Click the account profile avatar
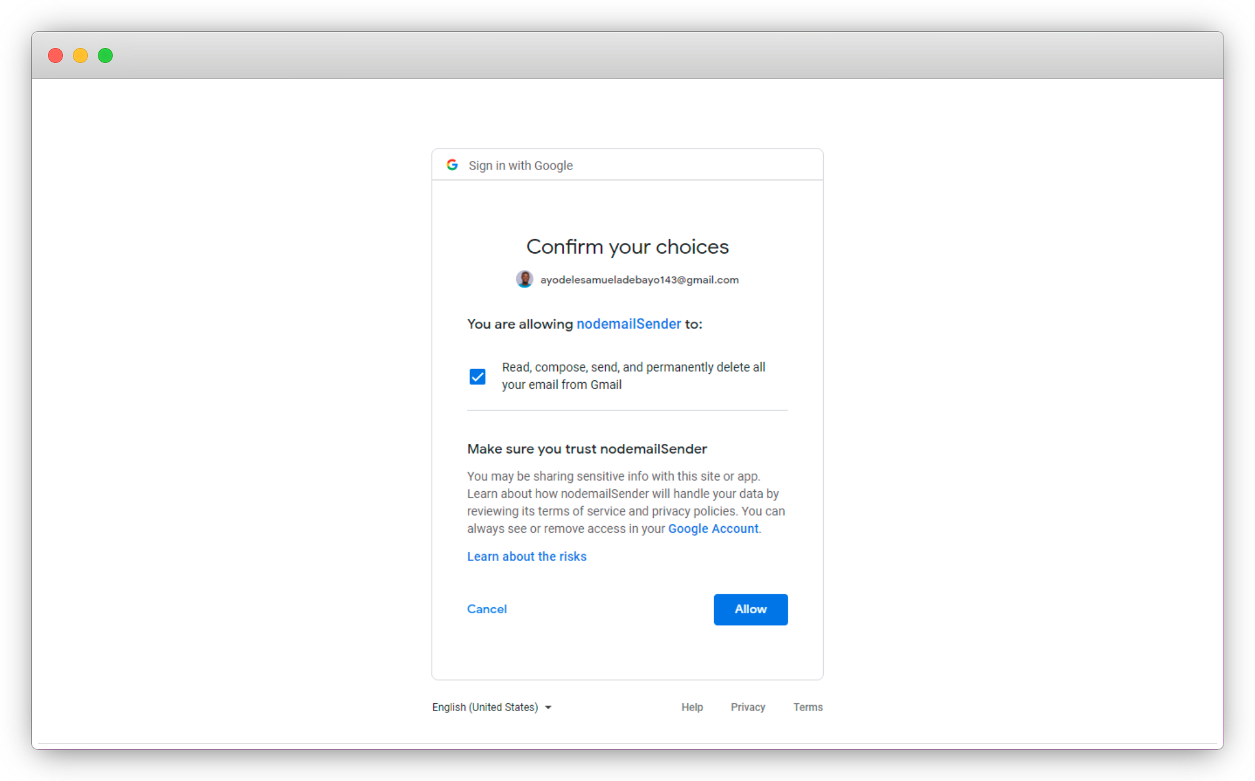The width and height of the screenshot is (1255, 781). click(x=525, y=279)
